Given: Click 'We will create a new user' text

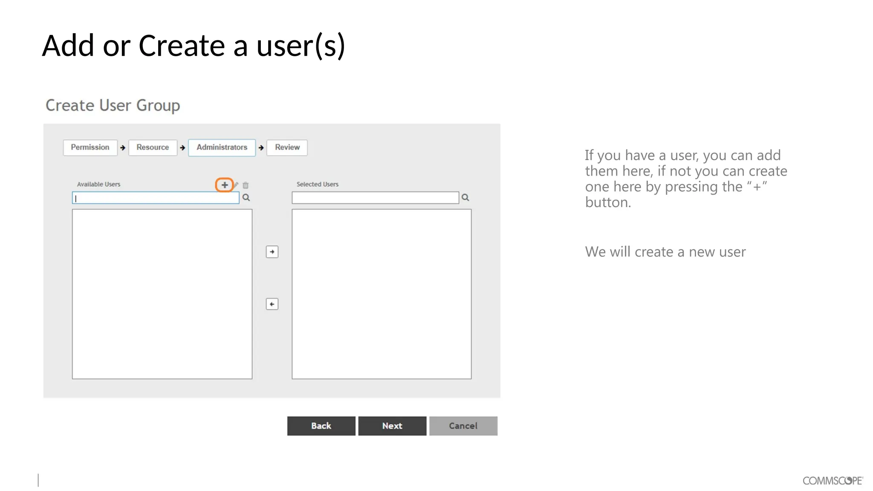Looking at the screenshot, I should pos(665,252).
